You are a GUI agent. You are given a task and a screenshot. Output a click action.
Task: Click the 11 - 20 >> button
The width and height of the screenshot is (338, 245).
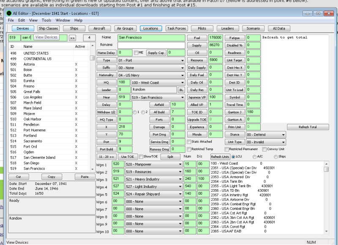tap(106, 157)
